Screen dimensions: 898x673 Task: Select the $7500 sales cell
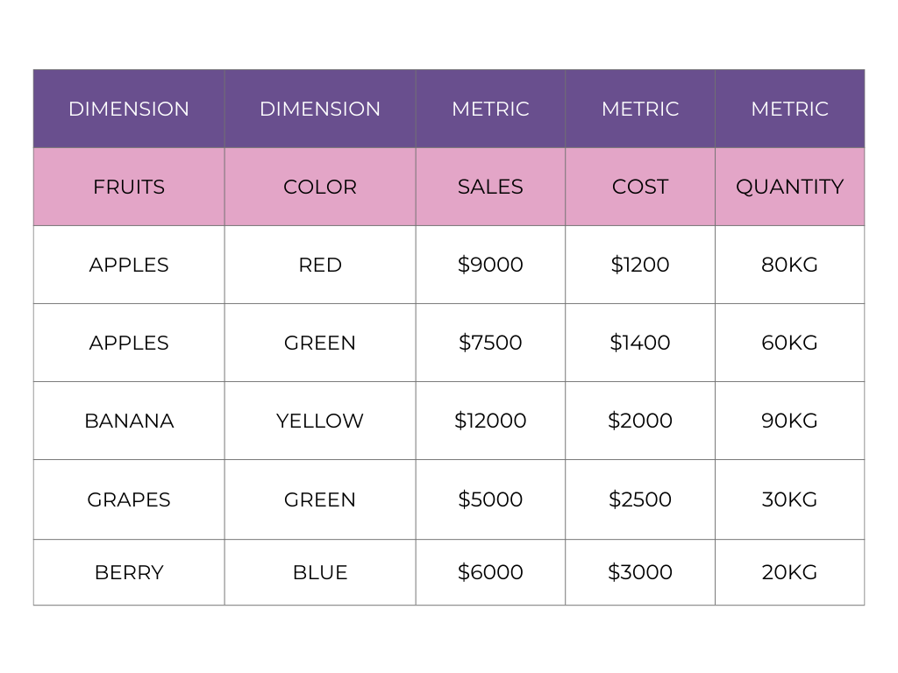(x=490, y=343)
